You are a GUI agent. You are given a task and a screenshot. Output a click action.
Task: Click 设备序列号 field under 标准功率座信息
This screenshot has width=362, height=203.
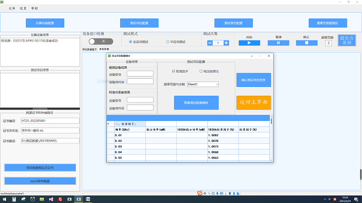click(x=140, y=108)
